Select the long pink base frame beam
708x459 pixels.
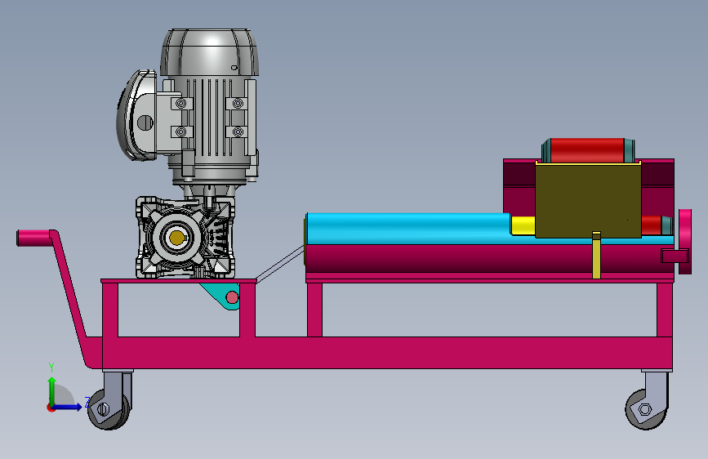coord(387,352)
